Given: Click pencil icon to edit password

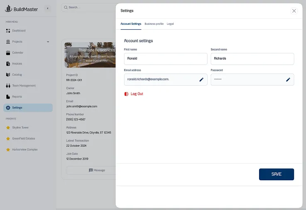Looking at the screenshot, I should [x=288, y=79].
